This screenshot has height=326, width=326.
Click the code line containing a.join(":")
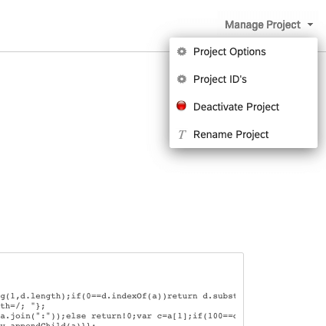(117, 316)
